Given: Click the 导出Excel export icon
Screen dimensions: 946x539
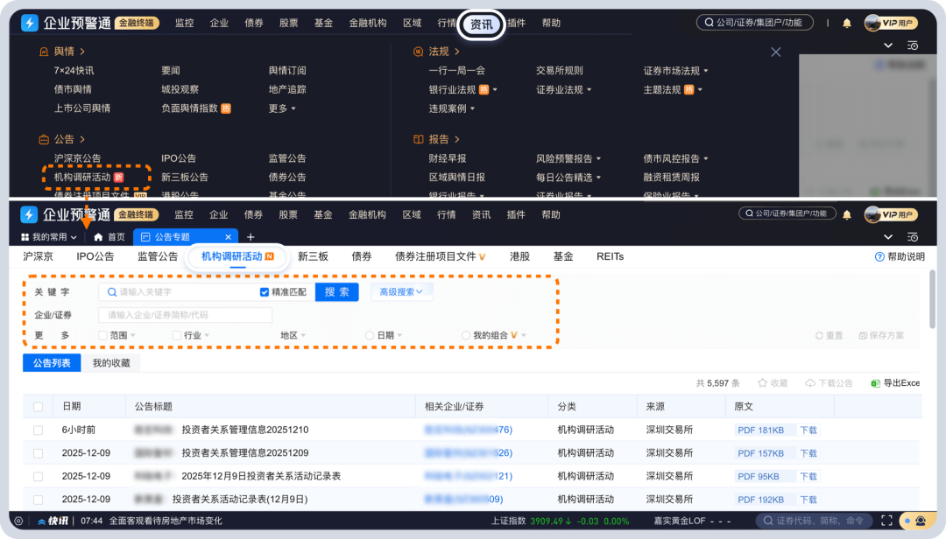Looking at the screenshot, I should (875, 383).
